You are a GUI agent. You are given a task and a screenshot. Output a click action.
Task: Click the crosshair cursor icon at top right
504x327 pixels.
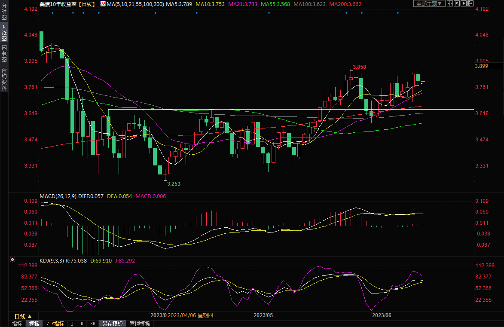(450, 3)
